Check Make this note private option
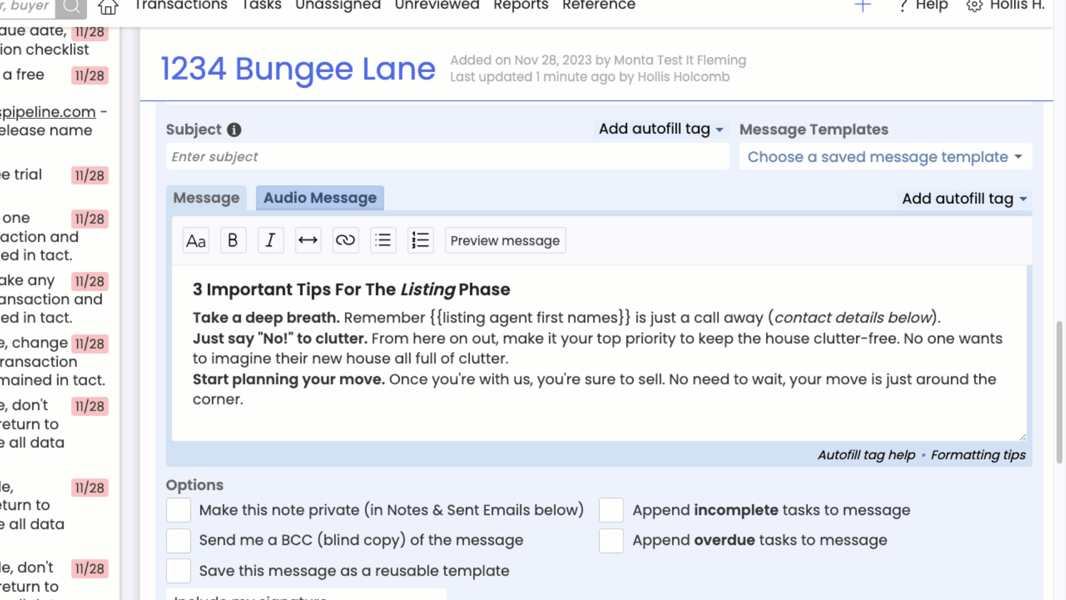This screenshot has width=1066, height=600. click(178, 510)
